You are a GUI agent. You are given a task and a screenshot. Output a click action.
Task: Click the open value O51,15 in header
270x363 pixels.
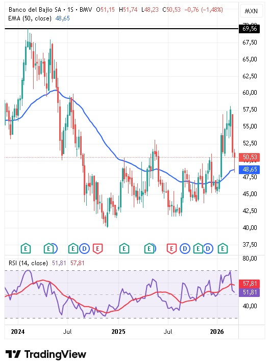(x=106, y=10)
